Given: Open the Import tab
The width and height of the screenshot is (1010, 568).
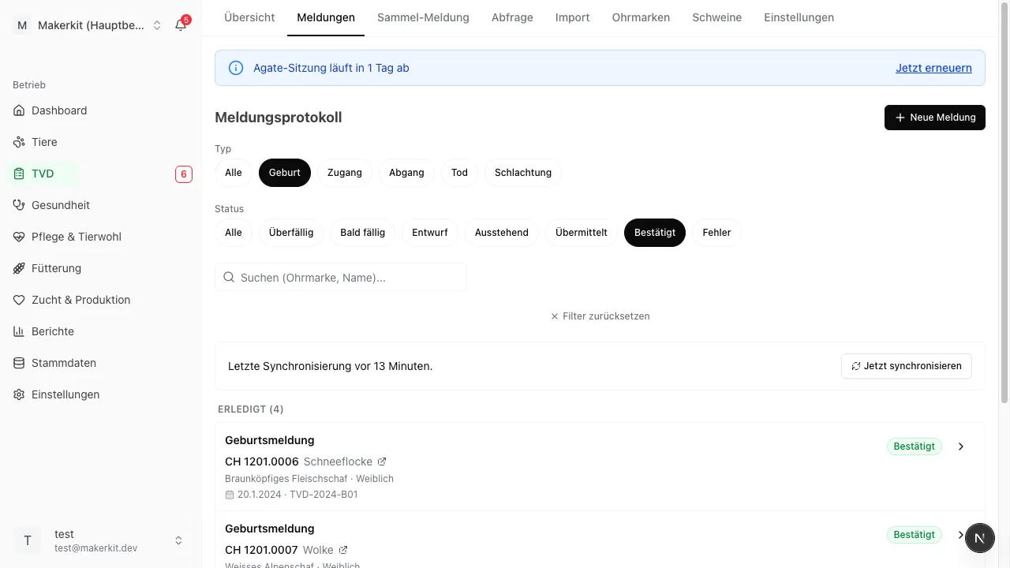Looking at the screenshot, I should click(573, 17).
